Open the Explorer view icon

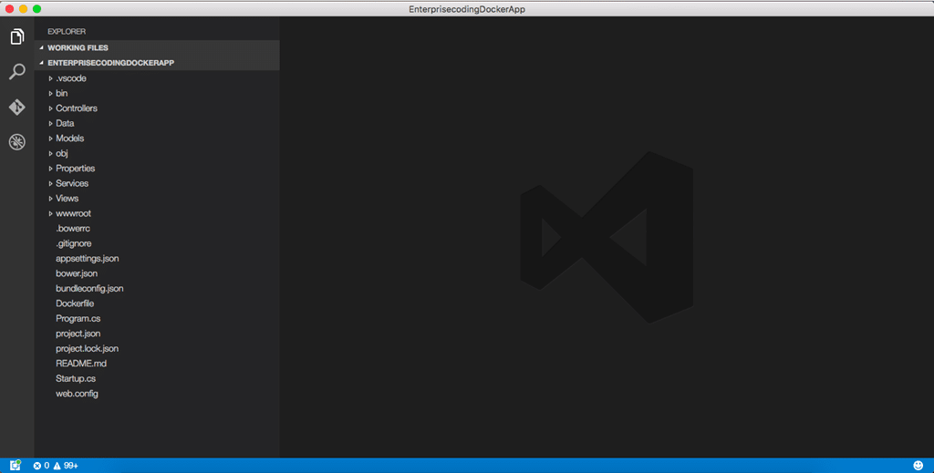tap(16, 36)
